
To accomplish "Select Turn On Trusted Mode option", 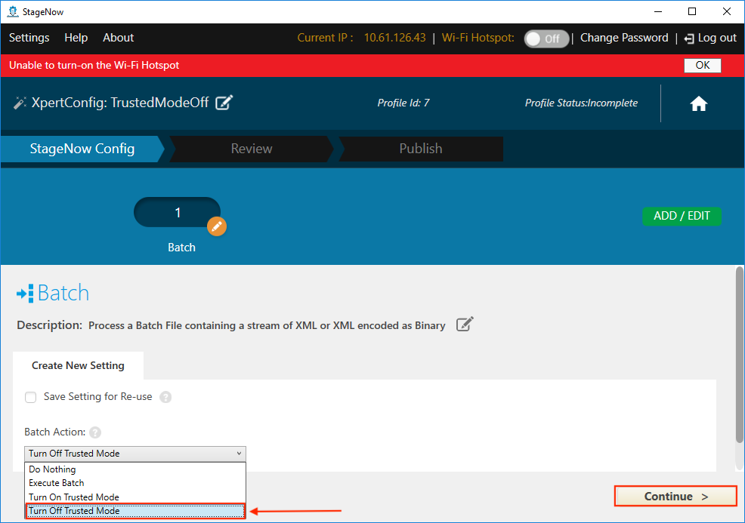I will tap(74, 497).
